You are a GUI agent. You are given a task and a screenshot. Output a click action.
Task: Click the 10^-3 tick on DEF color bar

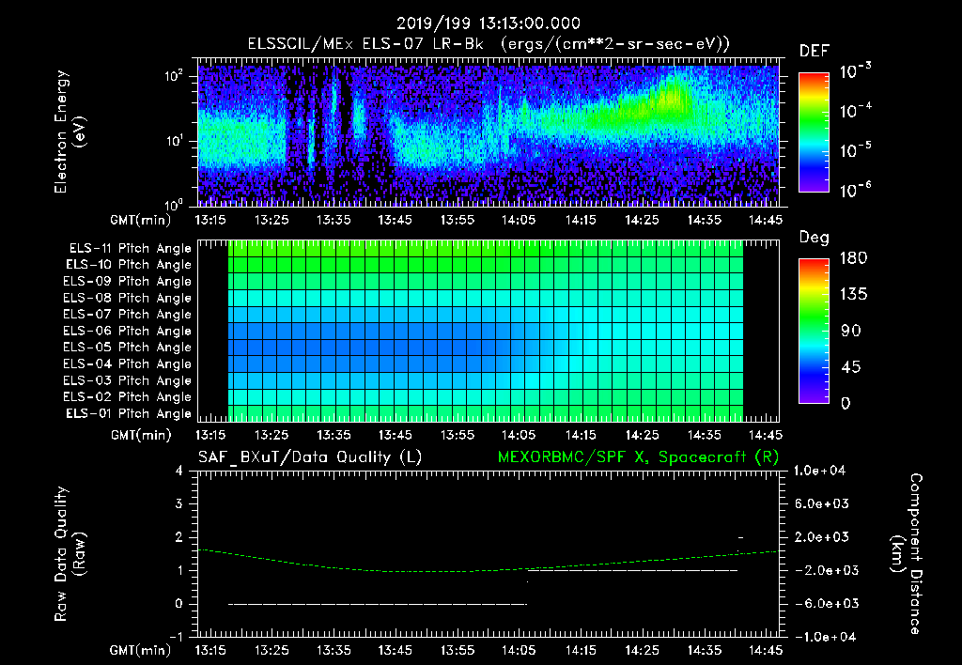[855, 70]
